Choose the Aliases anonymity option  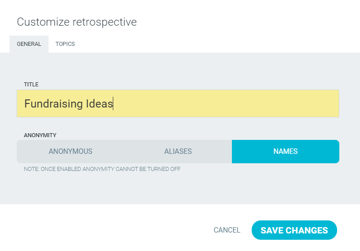[178, 152]
